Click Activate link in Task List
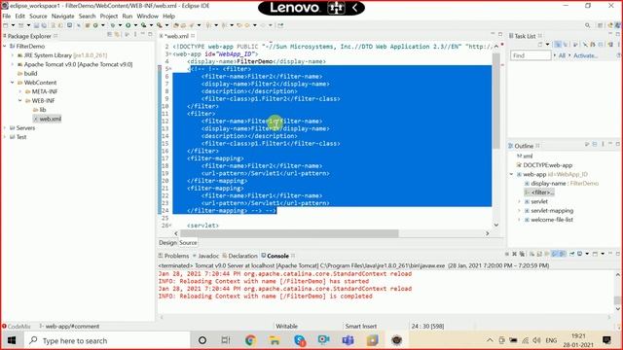The width and height of the screenshot is (623, 350). click(585, 55)
